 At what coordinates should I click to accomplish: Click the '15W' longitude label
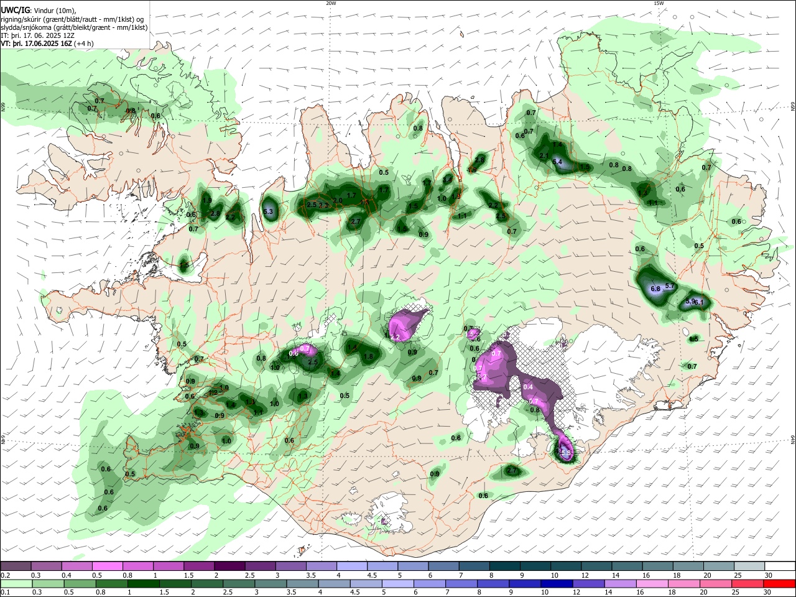click(x=658, y=3)
